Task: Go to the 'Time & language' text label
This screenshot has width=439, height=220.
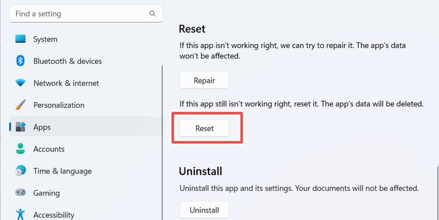Action: [62, 171]
